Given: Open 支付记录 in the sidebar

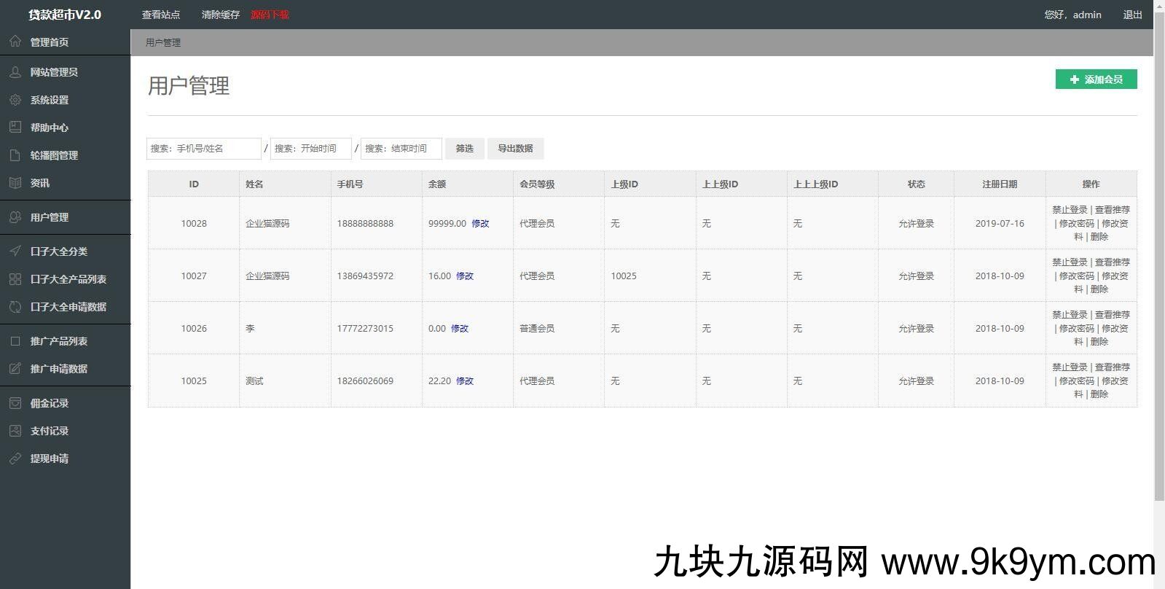Looking at the screenshot, I should point(49,431).
